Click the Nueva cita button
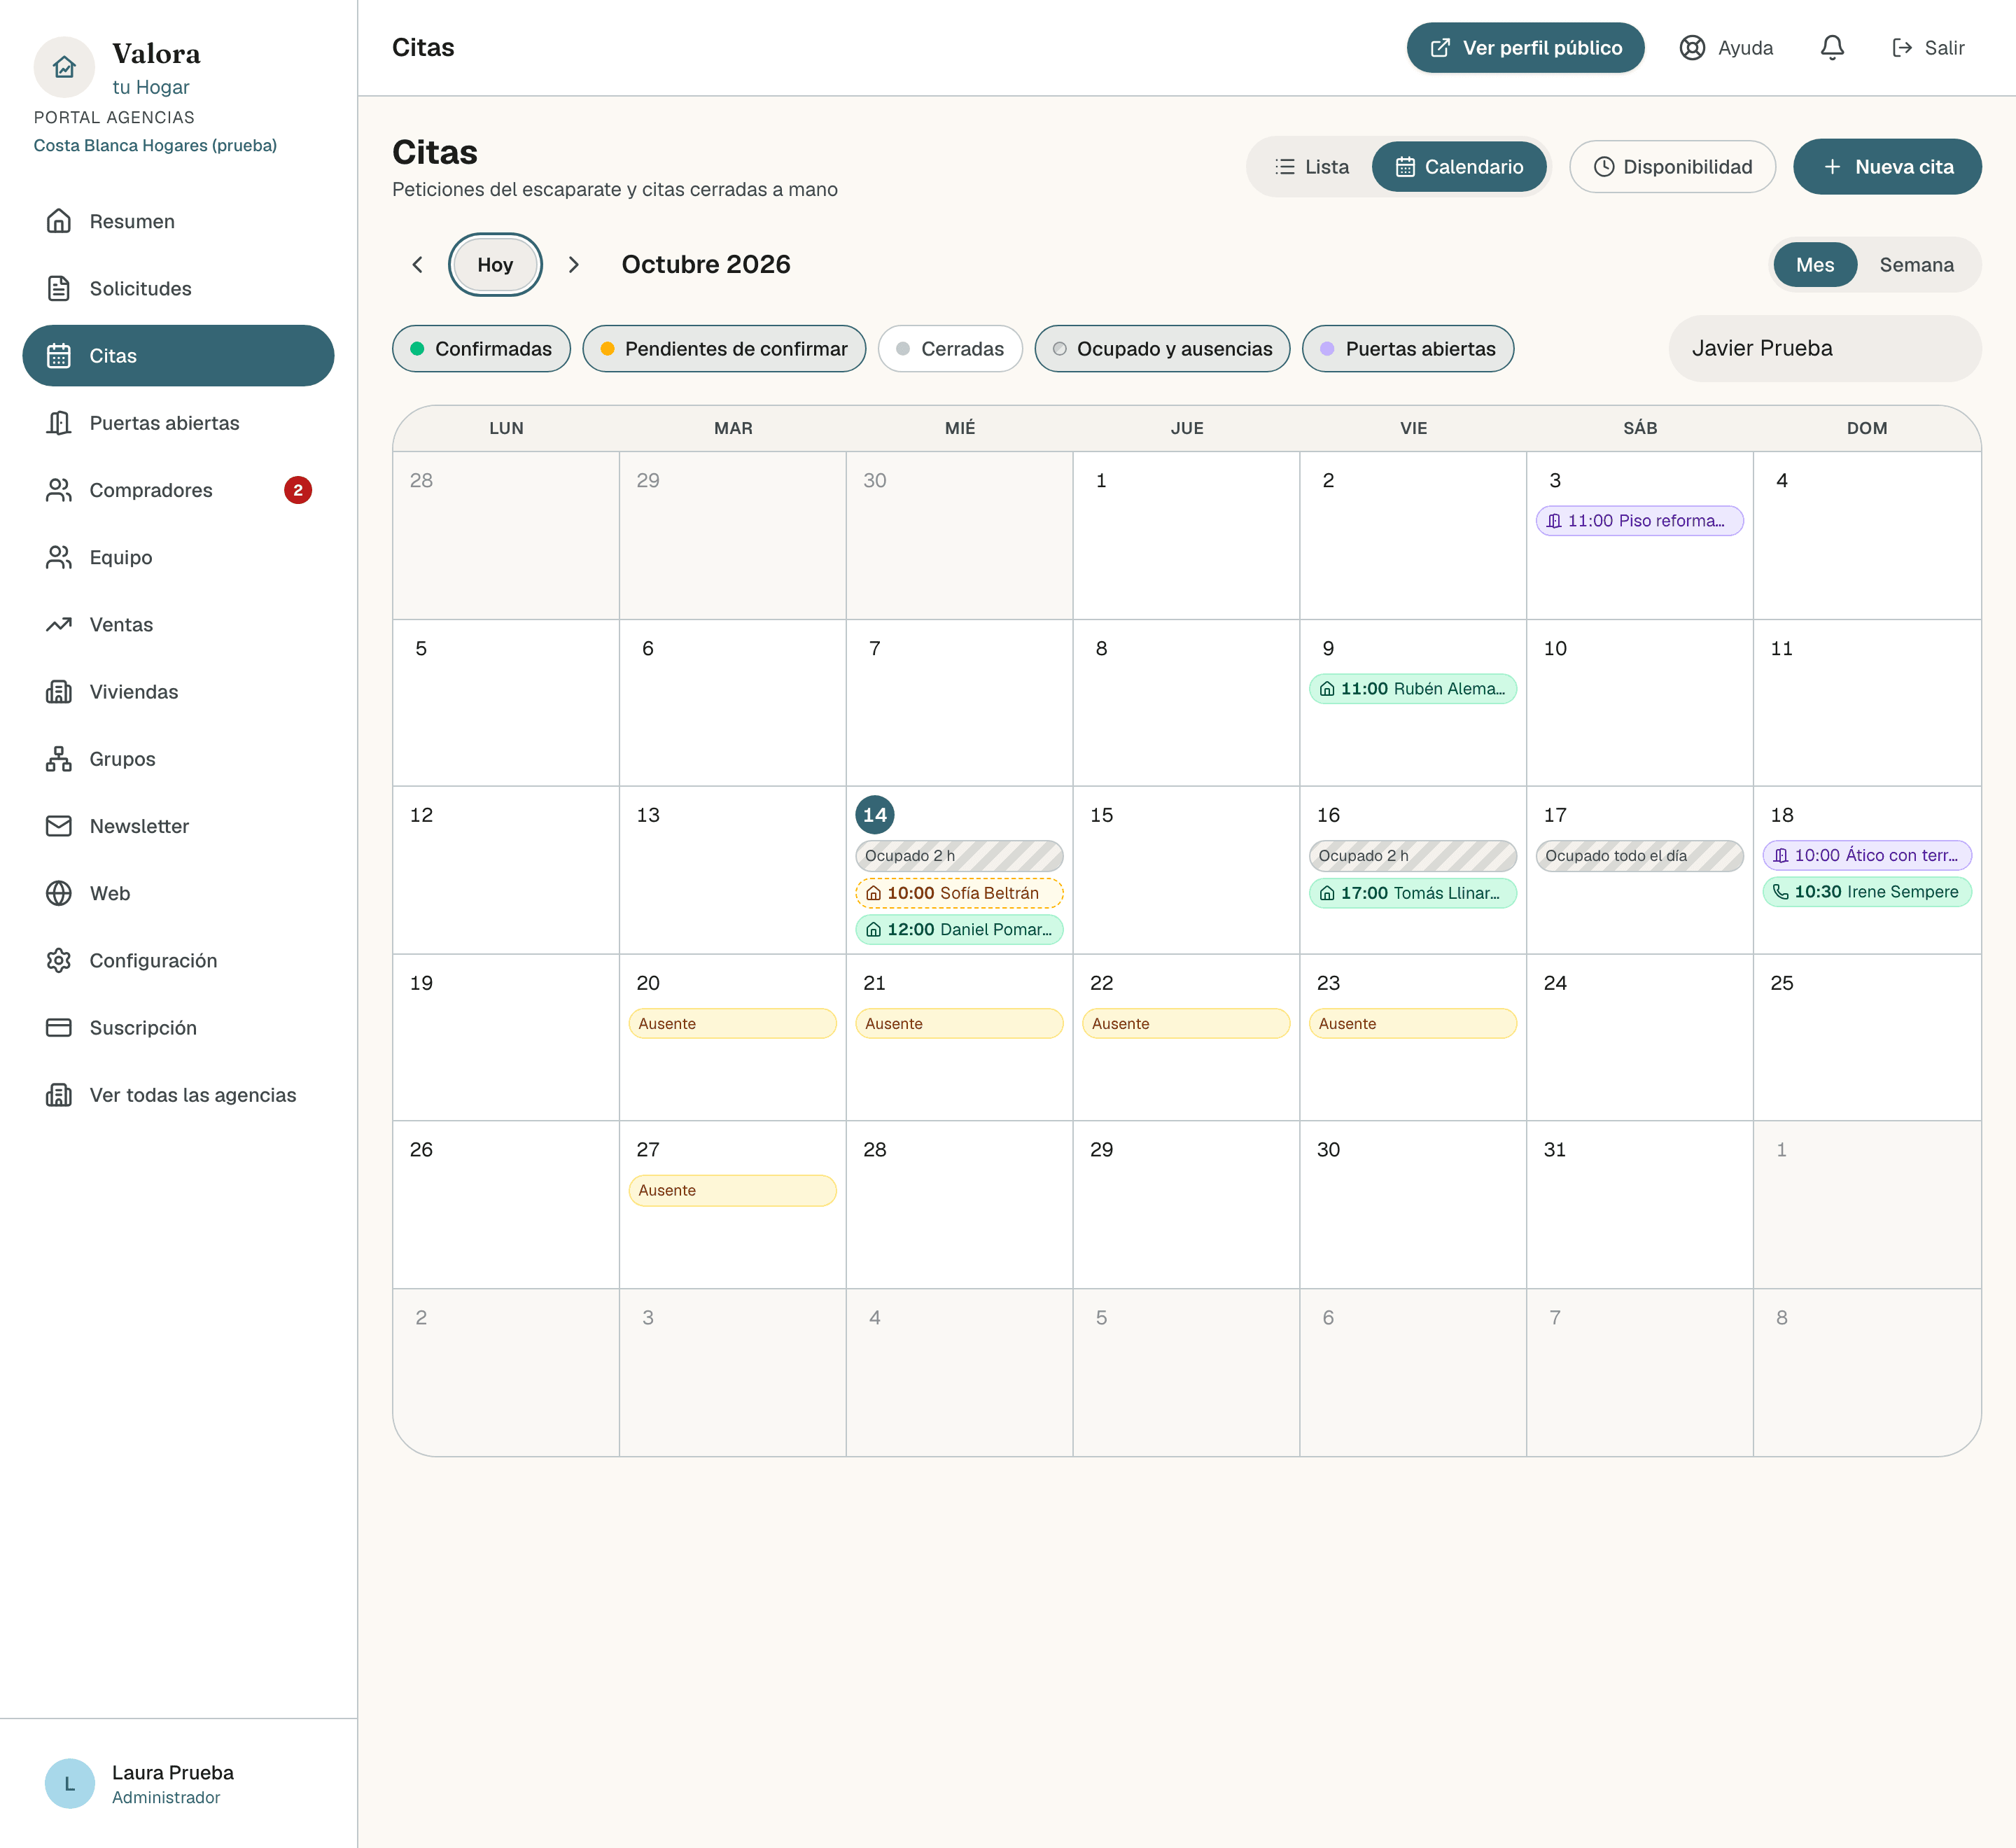The image size is (2016, 1848). coord(1887,167)
